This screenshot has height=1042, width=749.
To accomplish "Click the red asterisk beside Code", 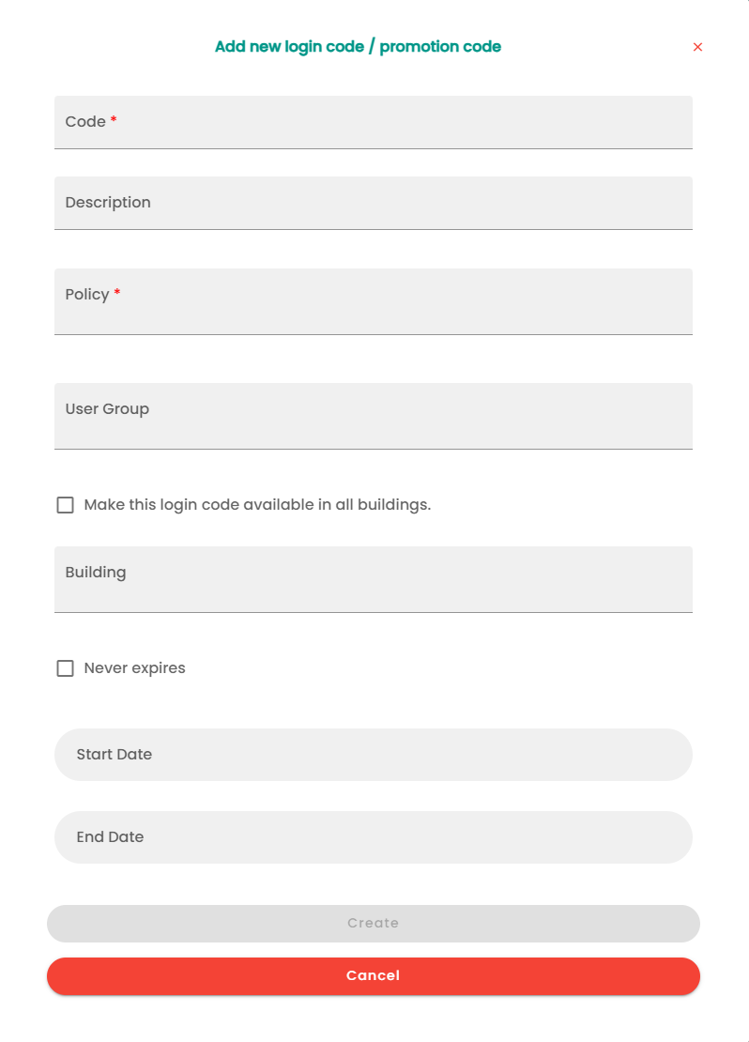I will (x=114, y=121).
